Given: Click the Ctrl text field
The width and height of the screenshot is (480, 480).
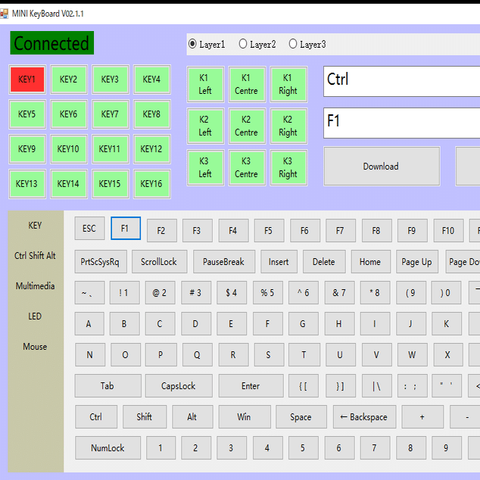Looking at the screenshot, I should point(401,81).
